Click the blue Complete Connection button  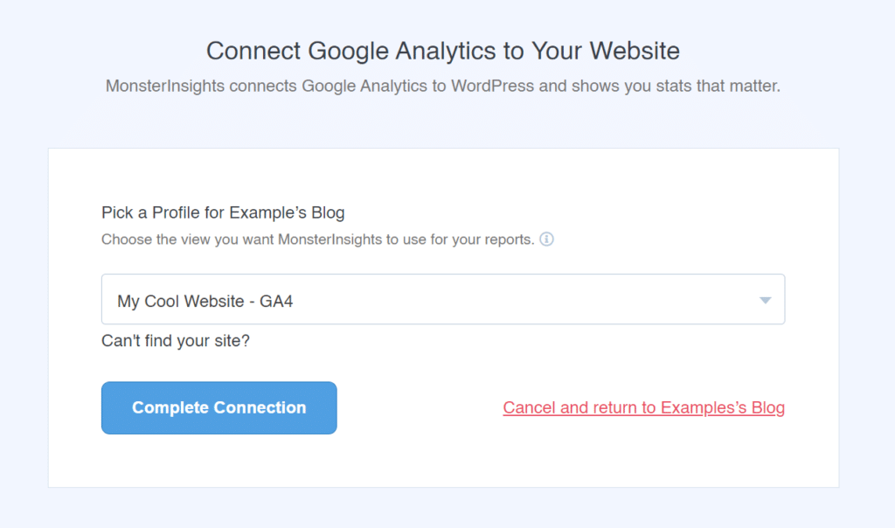click(219, 407)
